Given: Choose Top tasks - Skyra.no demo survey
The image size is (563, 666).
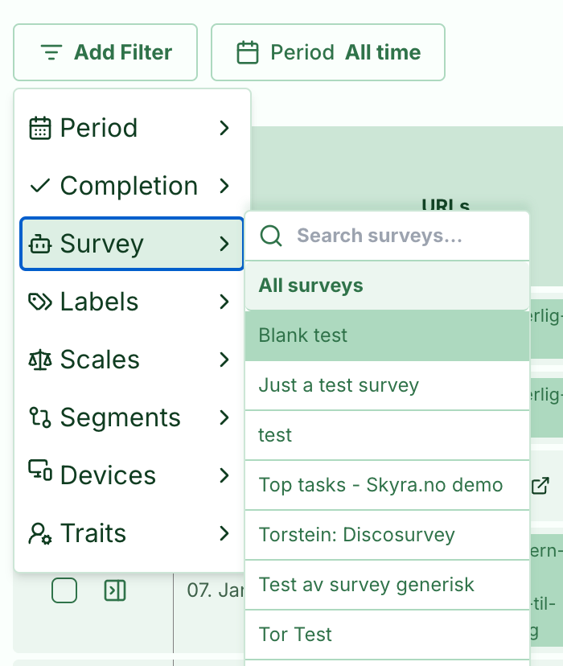Looking at the screenshot, I should 387,485.
